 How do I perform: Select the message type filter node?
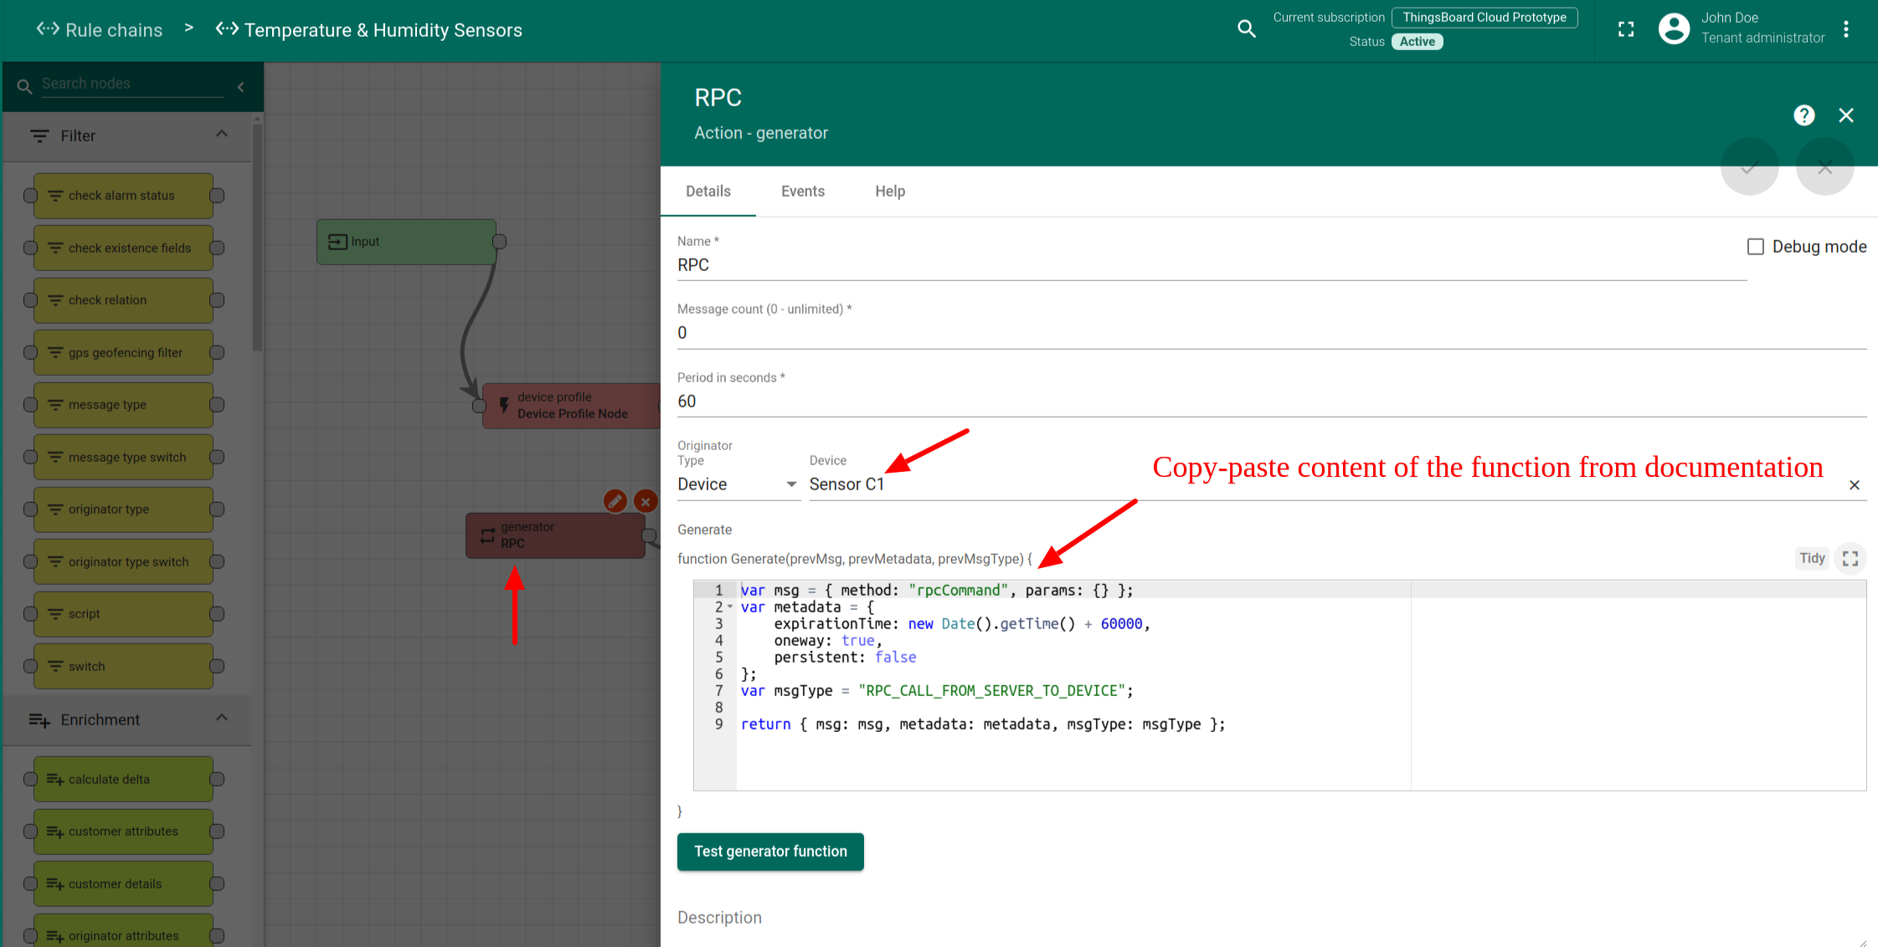pyautogui.click(x=123, y=405)
